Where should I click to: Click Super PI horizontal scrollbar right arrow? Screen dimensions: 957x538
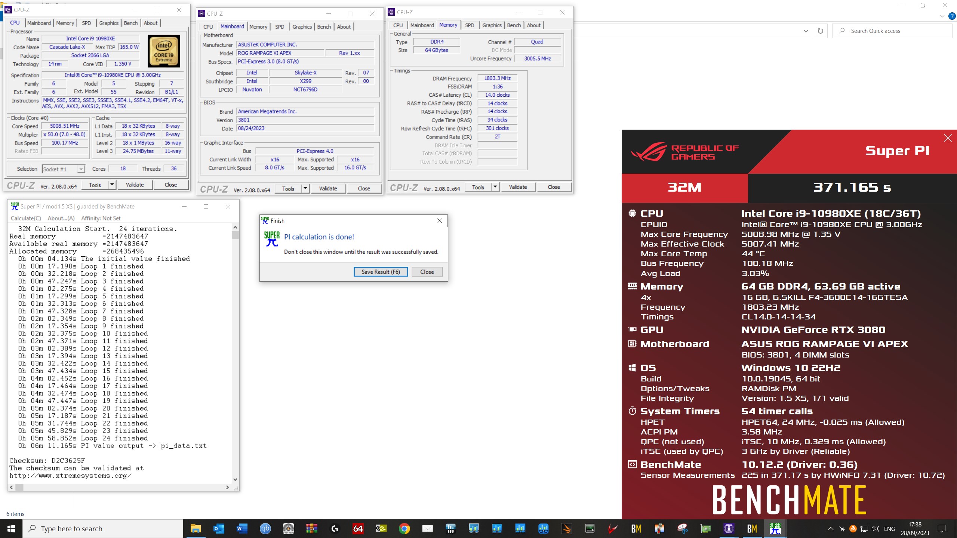click(x=227, y=487)
